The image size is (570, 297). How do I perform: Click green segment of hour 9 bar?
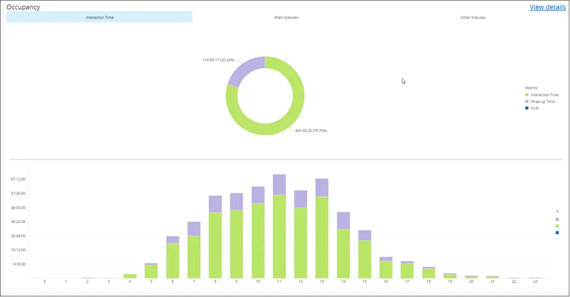(x=236, y=244)
